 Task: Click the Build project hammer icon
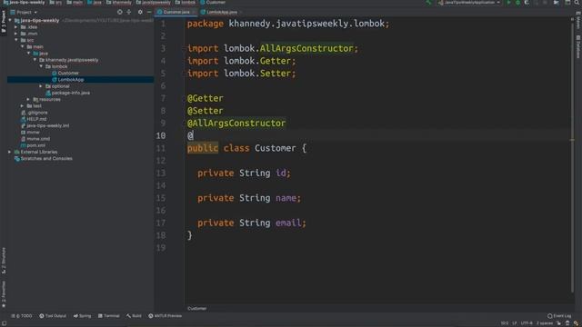[428, 2]
